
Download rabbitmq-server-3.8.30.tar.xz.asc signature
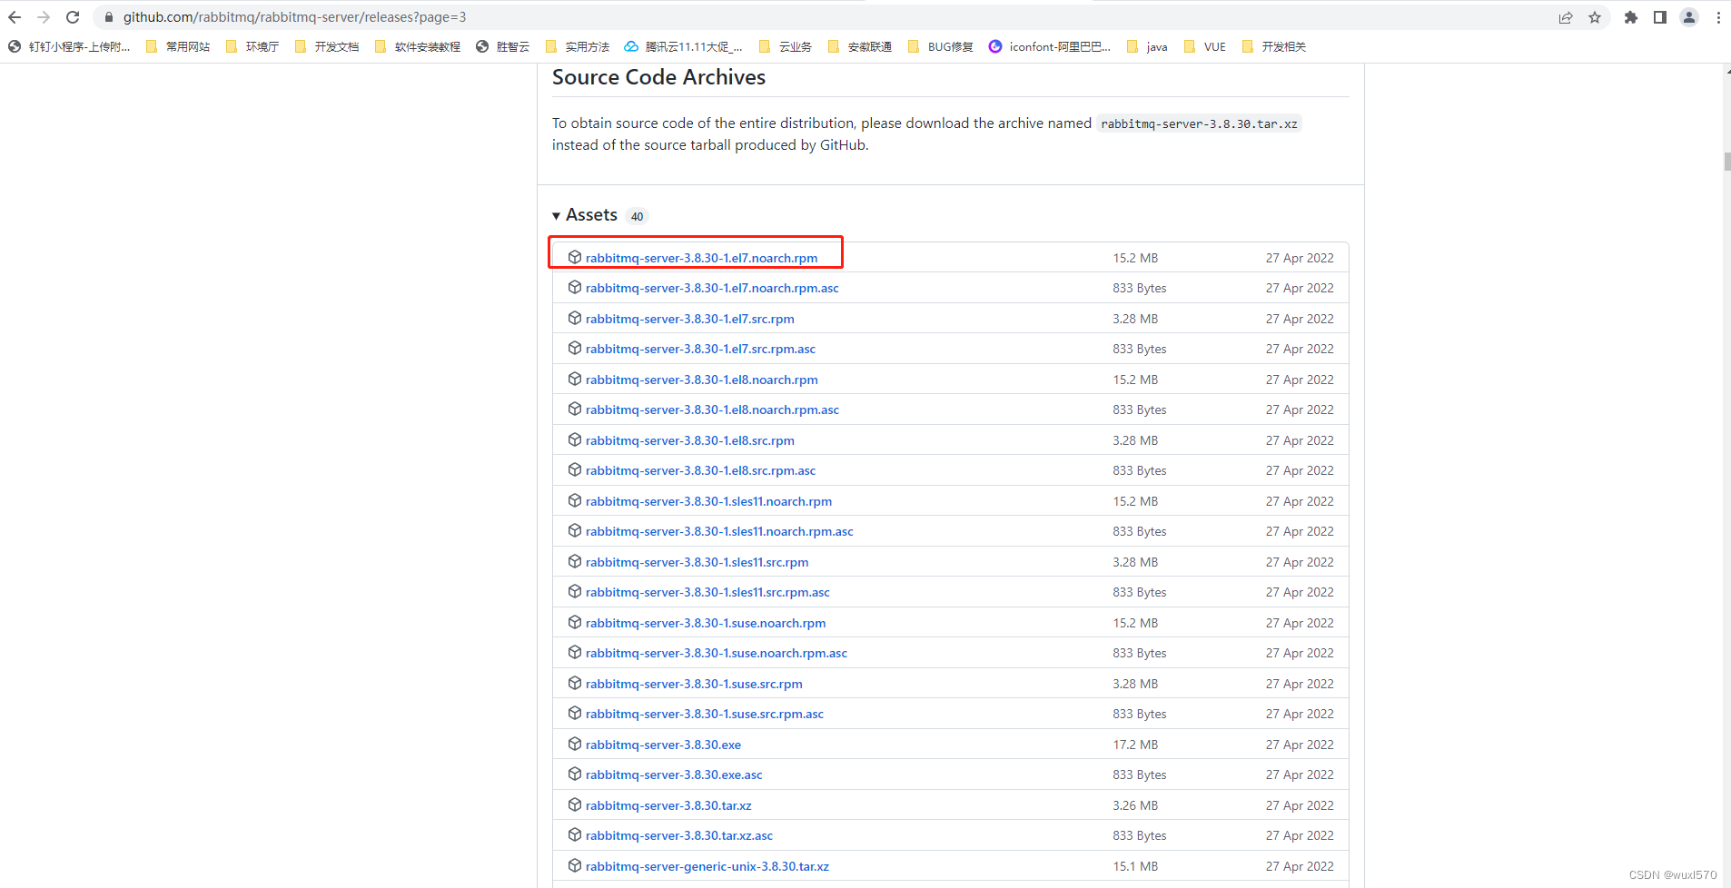(679, 835)
